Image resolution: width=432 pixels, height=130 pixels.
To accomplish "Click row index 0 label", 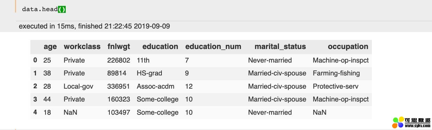I will (x=35, y=60).
